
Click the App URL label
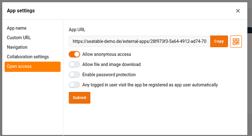[77, 30]
